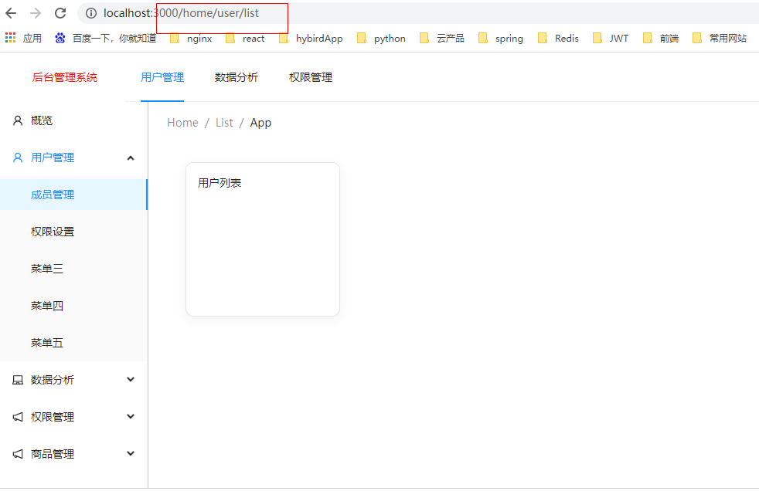The image size is (759, 491).
Task: Open 百度一下 bookmark paw icon
Action: pos(60,38)
